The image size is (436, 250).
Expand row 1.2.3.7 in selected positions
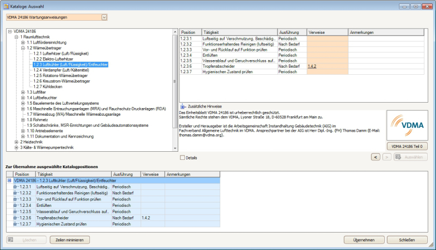pos(15,224)
